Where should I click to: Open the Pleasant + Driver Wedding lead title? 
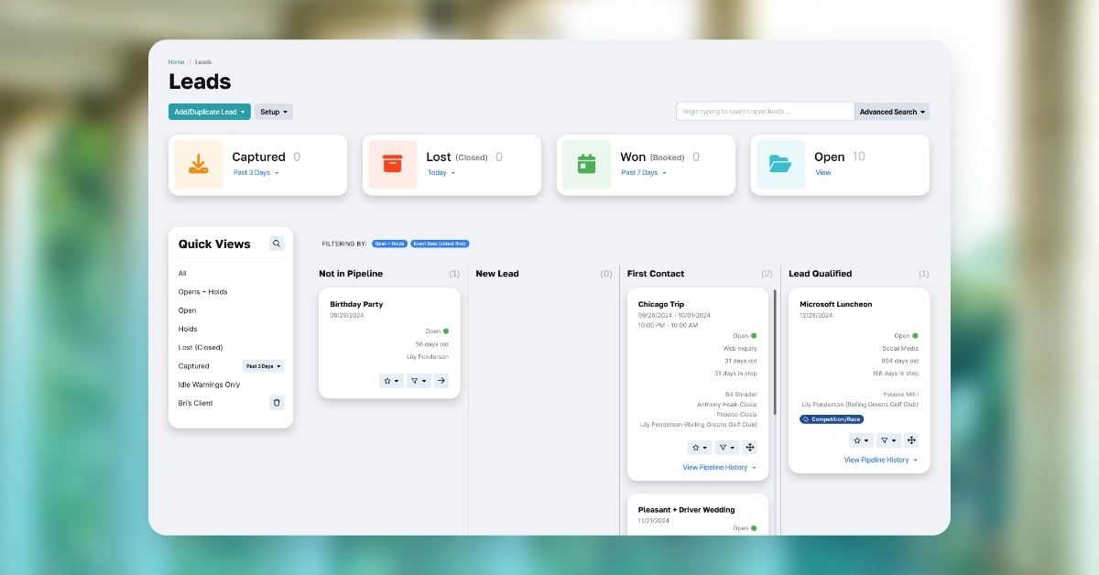pyautogui.click(x=687, y=510)
